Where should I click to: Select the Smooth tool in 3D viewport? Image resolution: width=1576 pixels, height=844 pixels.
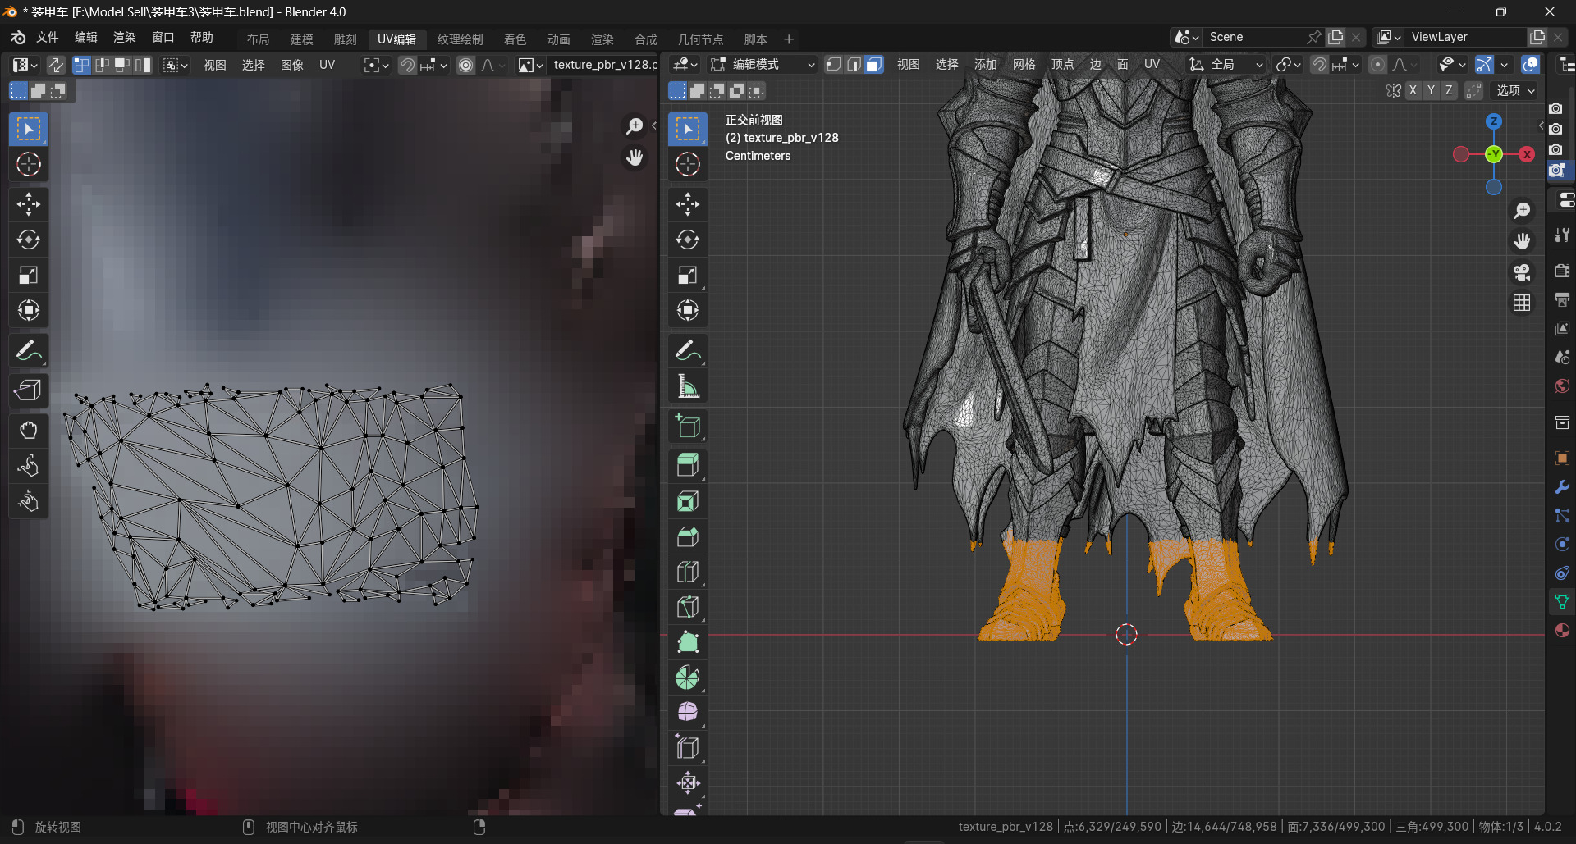click(688, 712)
